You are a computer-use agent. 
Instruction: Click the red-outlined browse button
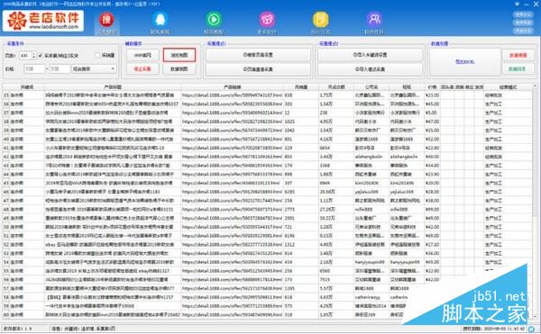tap(179, 56)
